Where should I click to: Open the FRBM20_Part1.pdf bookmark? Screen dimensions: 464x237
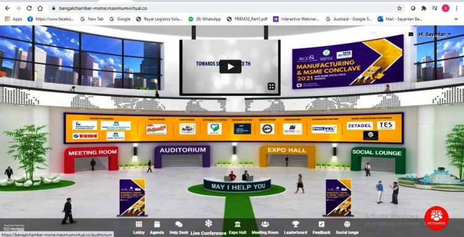coord(247,19)
